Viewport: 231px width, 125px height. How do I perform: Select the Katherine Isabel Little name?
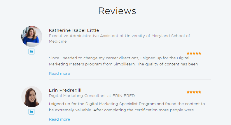tap(74, 30)
